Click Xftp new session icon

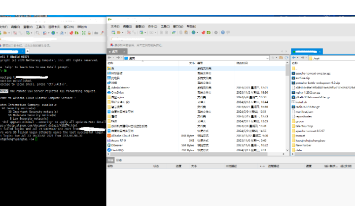pos(113,32)
